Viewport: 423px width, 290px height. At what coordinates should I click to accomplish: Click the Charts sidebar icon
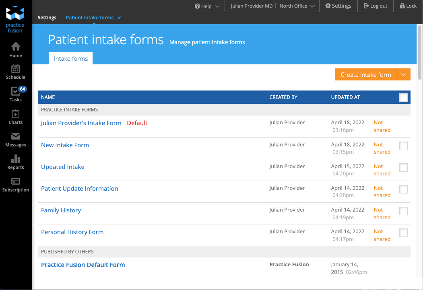(x=15, y=116)
